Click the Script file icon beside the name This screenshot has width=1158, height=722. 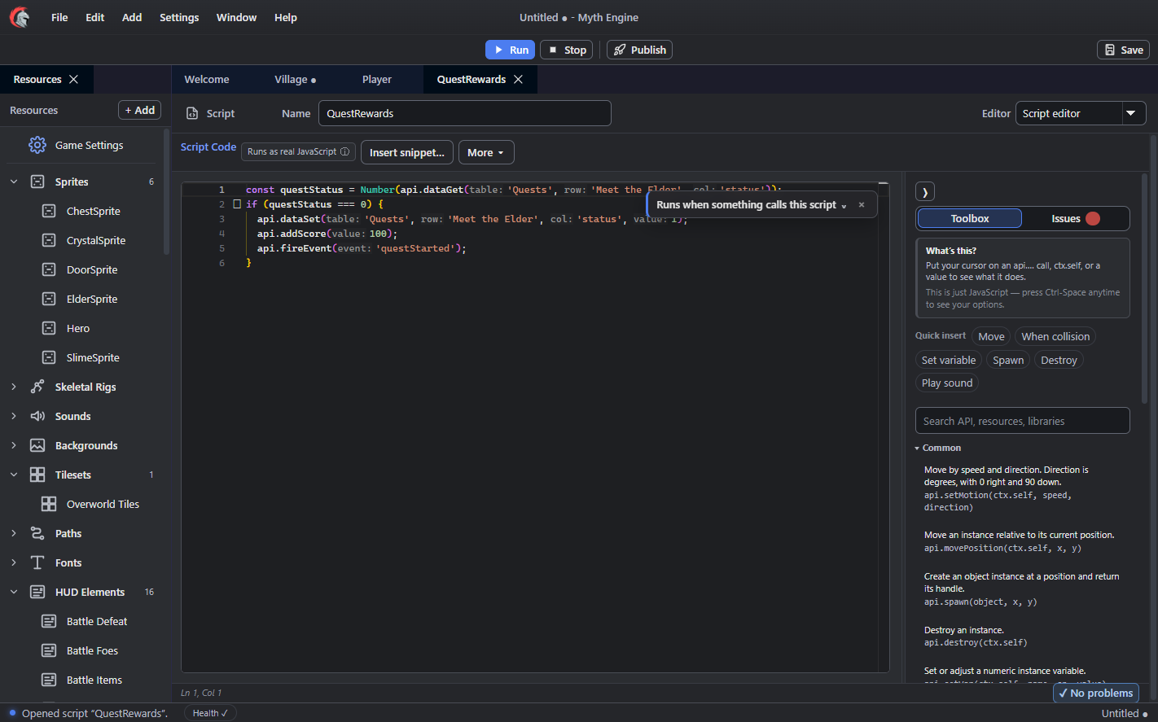pos(192,114)
